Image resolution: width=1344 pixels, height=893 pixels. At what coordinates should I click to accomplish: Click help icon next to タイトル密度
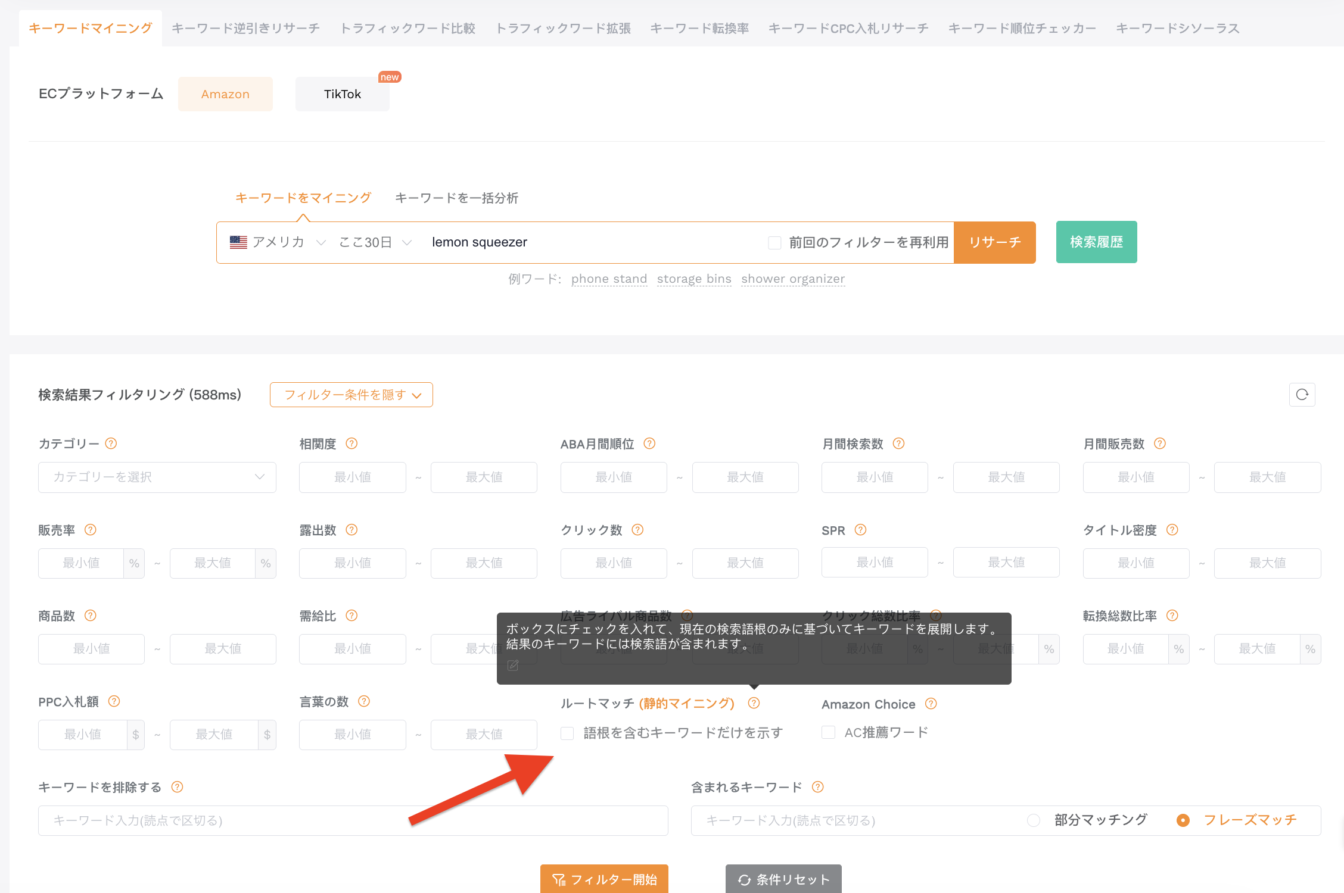pos(1172,530)
